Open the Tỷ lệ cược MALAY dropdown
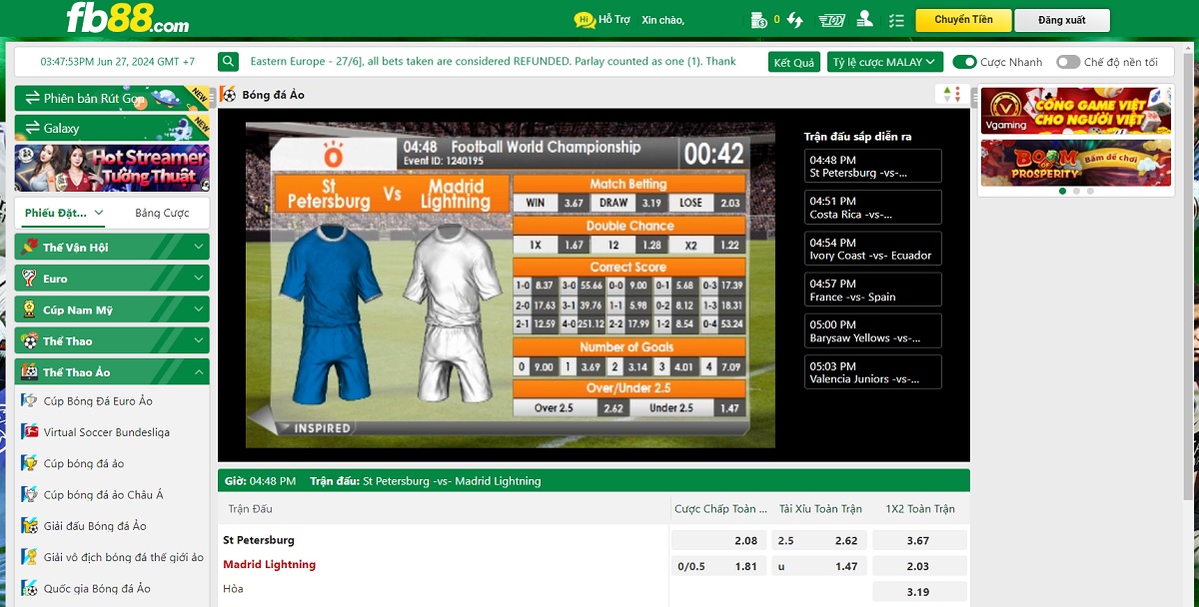Viewport: 1199px width, 607px height. (x=884, y=62)
